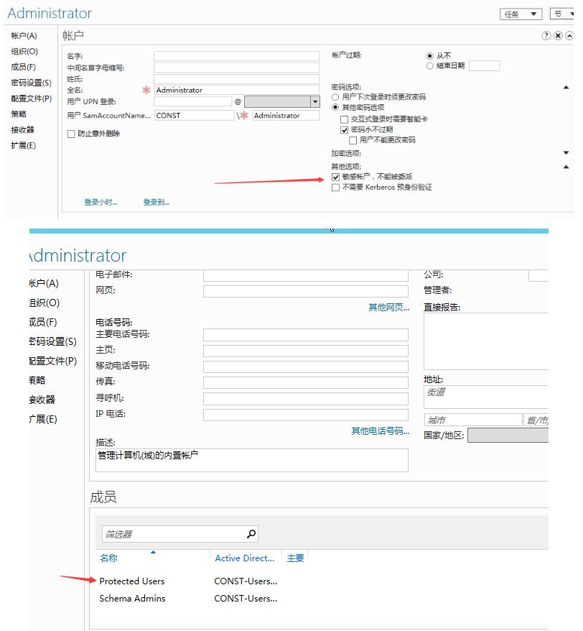Open help via the question mark icon
The image size is (583, 631).
(x=546, y=36)
